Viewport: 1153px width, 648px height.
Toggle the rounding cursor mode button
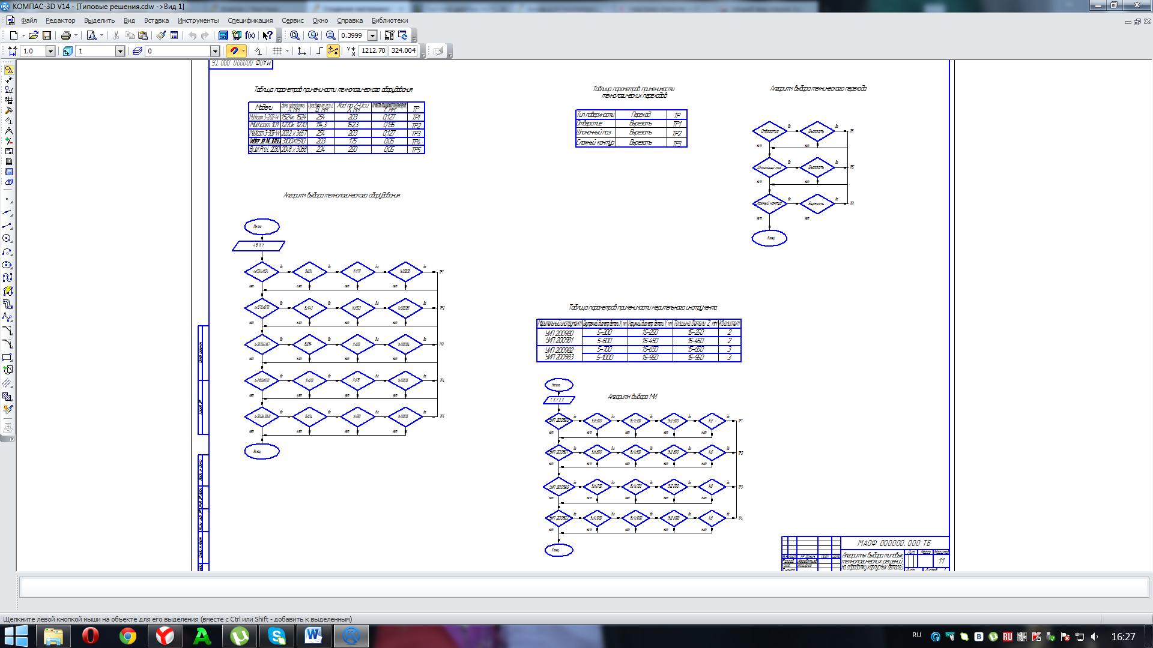click(333, 51)
